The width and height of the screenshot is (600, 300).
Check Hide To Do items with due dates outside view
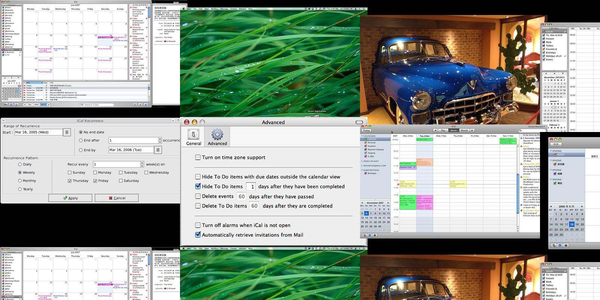coord(198,176)
